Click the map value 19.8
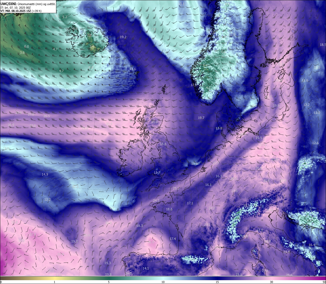 [108, 274]
